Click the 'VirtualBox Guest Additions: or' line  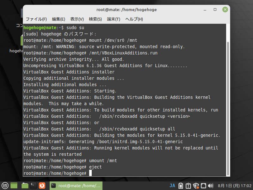pyautogui.click(x=61, y=123)
